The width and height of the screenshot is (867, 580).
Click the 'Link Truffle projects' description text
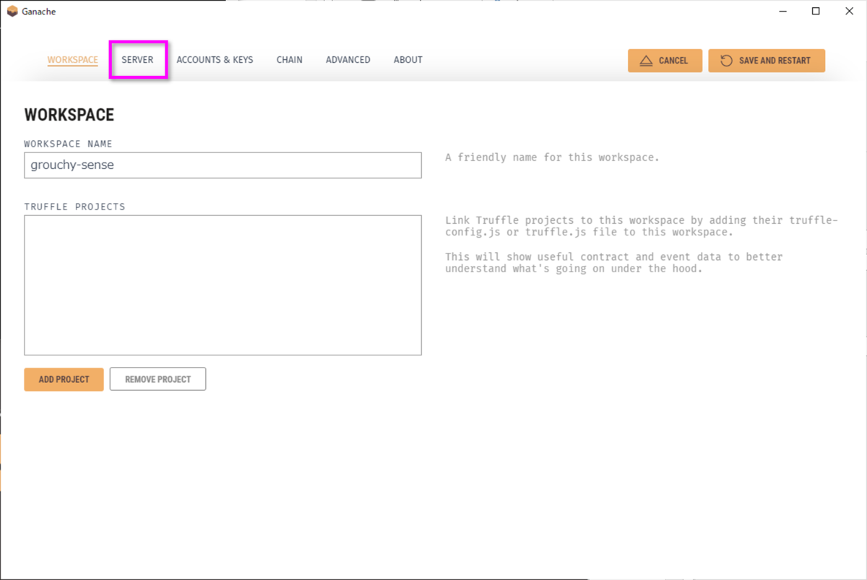642,226
